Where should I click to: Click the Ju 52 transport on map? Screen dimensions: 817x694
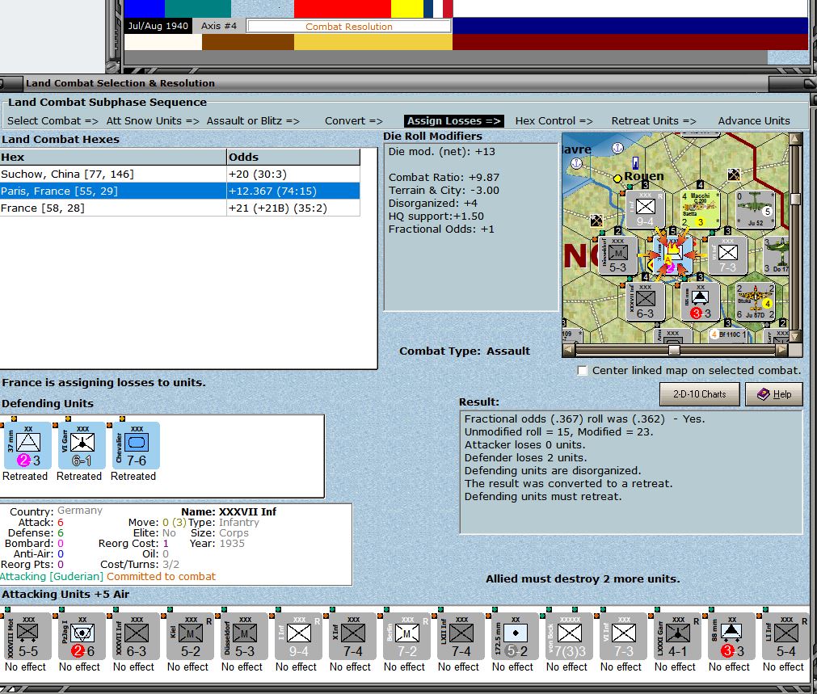tap(756, 209)
